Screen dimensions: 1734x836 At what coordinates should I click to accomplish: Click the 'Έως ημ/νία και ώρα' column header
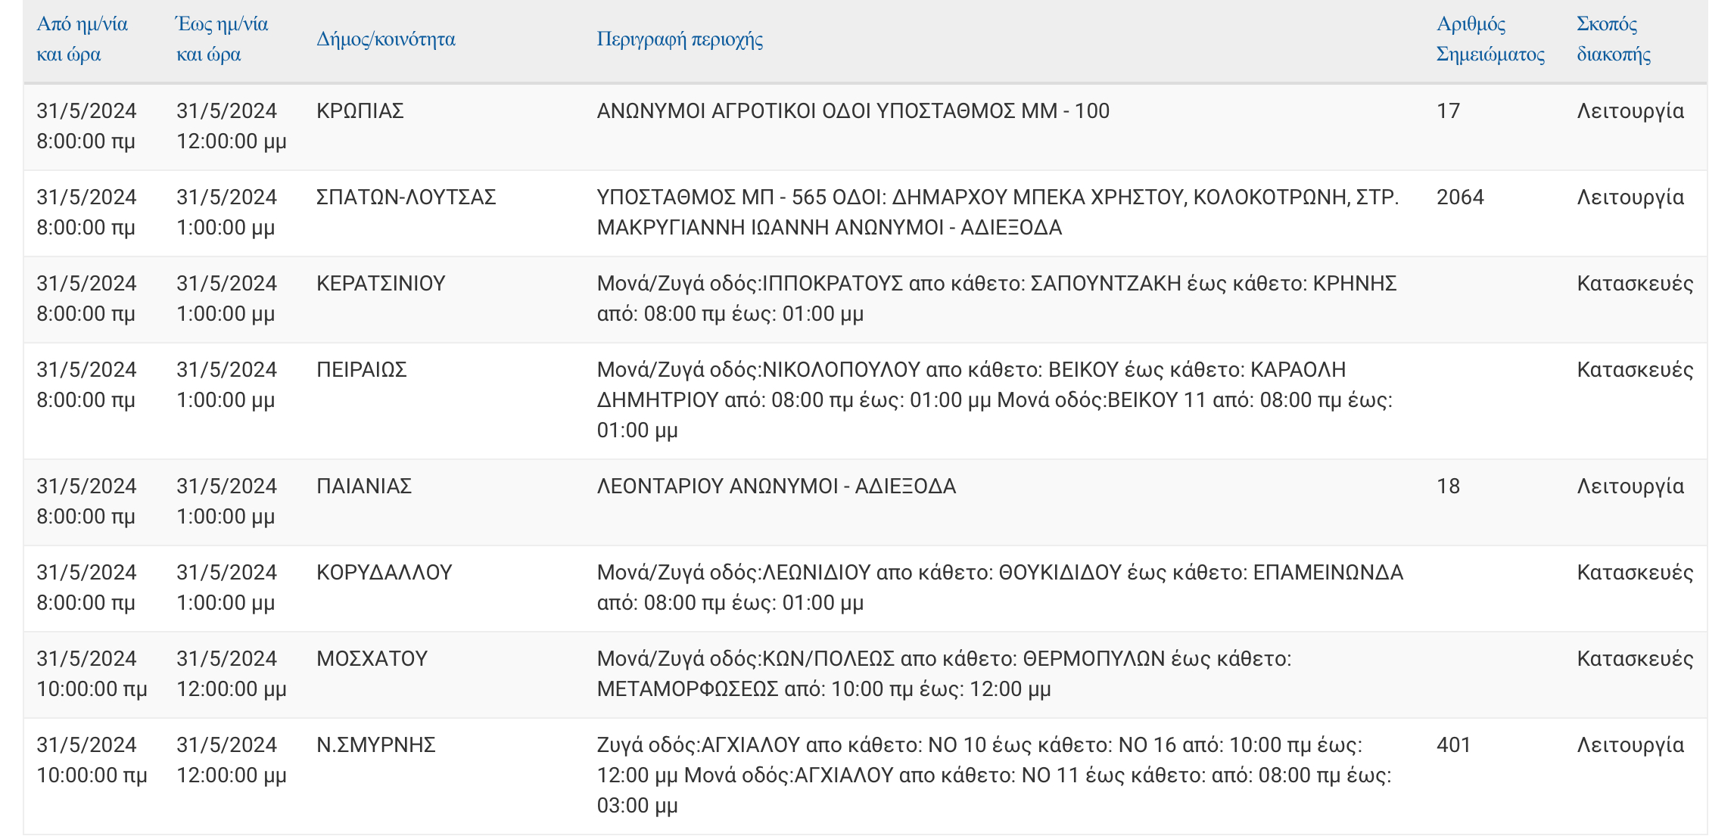(x=222, y=39)
